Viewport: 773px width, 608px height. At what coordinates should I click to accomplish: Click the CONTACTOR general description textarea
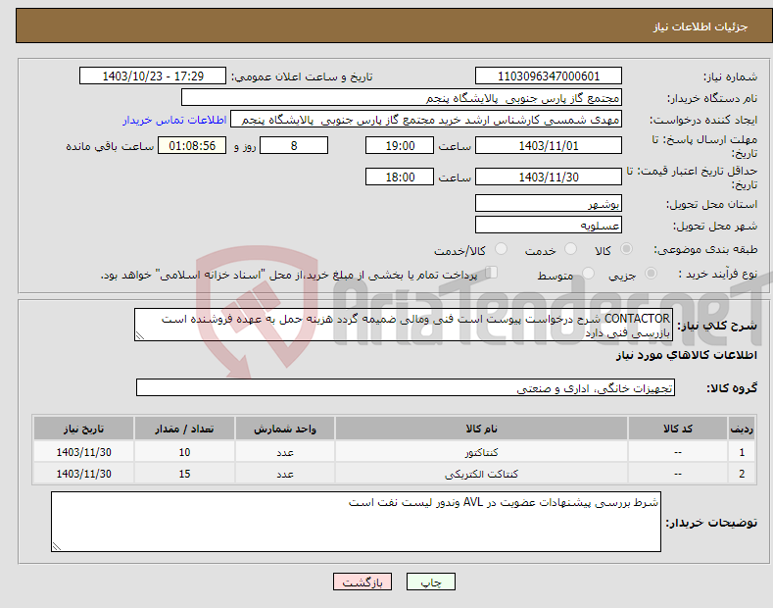pyautogui.click(x=404, y=325)
